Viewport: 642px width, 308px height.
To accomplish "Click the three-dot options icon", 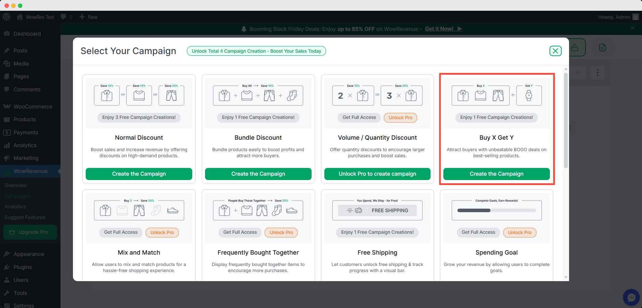I will pos(597,73).
